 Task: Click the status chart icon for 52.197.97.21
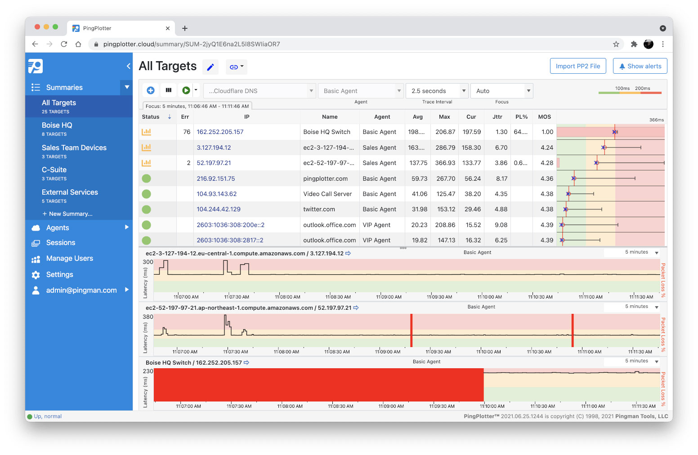[146, 163]
